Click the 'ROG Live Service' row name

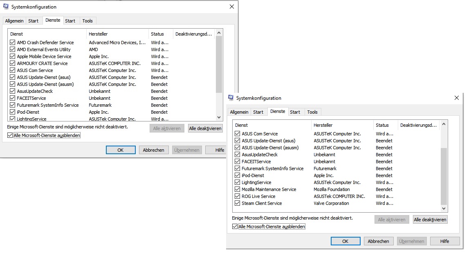click(258, 196)
